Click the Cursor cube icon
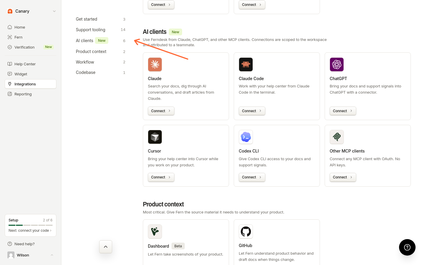 (155, 137)
